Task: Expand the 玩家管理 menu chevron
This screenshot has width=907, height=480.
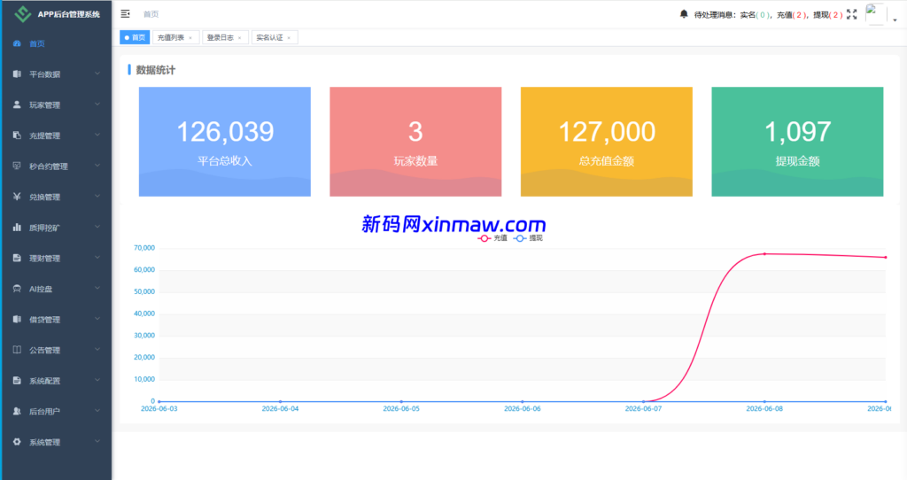Action: click(97, 105)
